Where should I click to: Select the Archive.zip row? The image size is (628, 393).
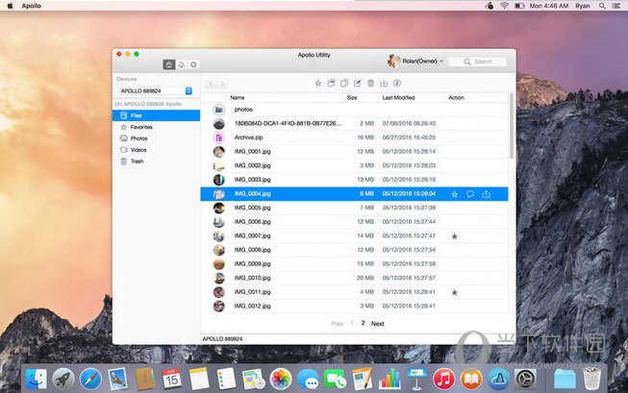point(355,137)
